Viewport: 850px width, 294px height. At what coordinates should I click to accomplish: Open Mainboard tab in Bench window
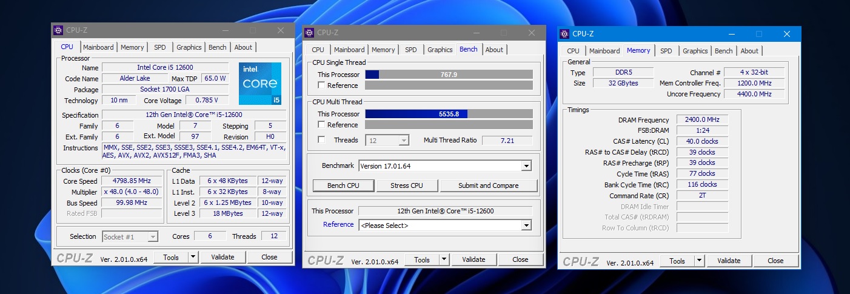point(349,50)
